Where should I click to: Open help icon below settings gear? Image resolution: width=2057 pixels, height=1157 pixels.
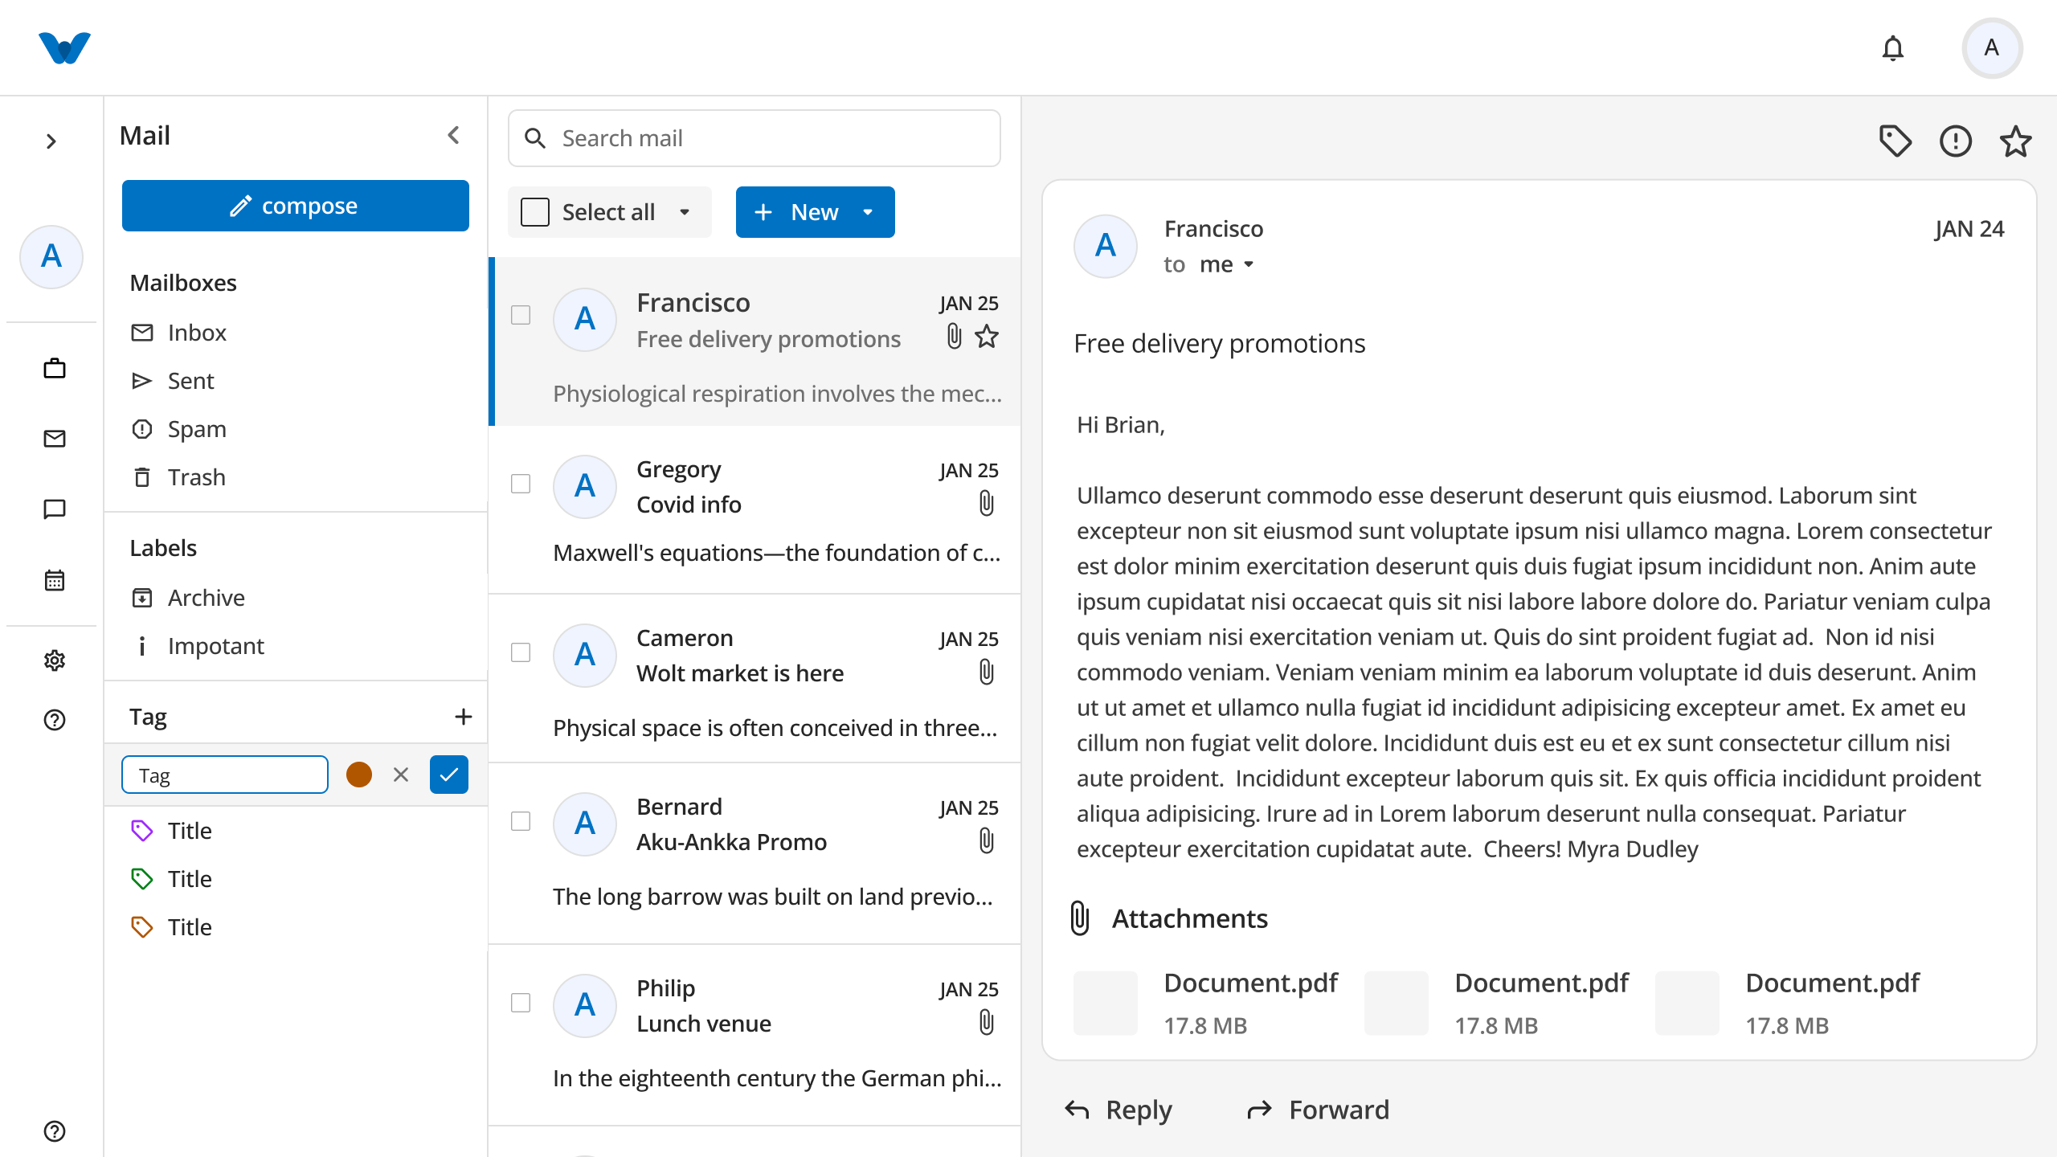pyautogui.click(x=55, y=720)
